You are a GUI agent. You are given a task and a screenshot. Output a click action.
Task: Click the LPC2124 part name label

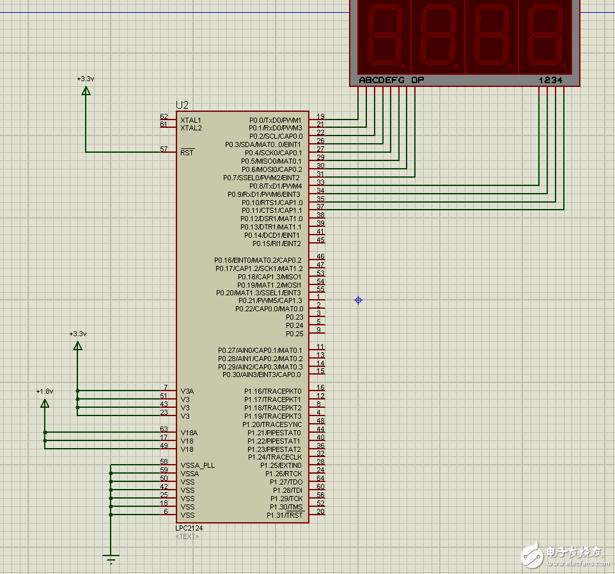[x=189, y=528]
